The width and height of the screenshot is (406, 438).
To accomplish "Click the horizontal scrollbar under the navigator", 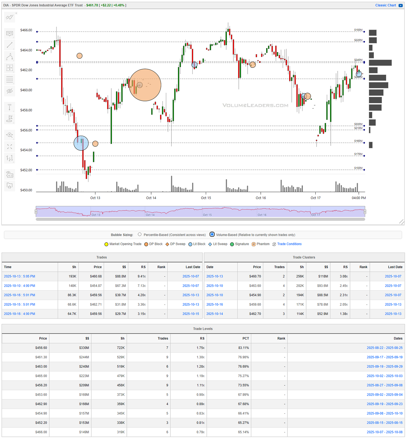I will pyautogui.click(x=200, y=219).
